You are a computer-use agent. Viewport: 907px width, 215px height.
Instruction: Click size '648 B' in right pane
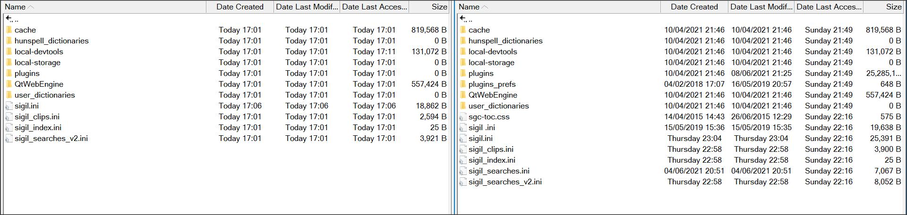890,84
